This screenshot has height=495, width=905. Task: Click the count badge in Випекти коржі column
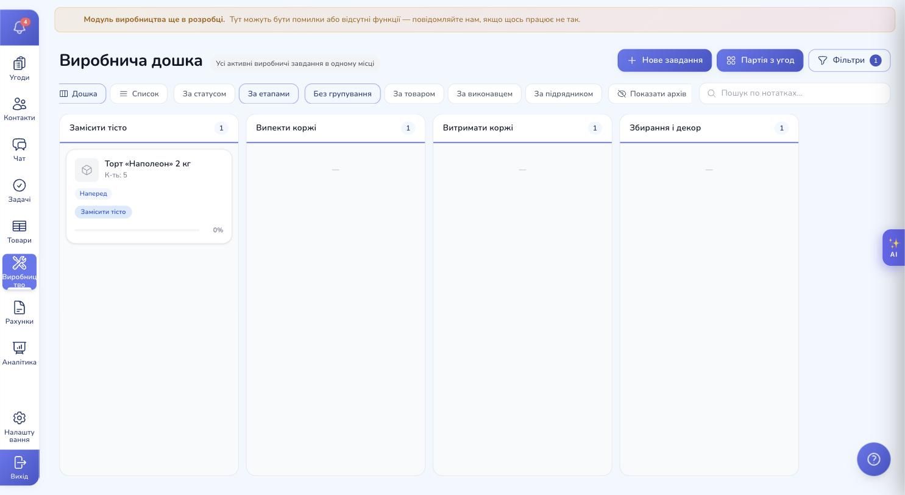pyautogui.click(x=408, y=128)
